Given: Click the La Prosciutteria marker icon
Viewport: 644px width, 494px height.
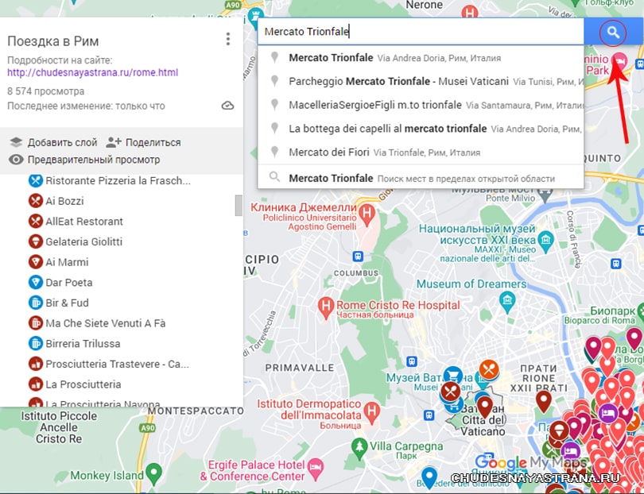Looking at the screenshot, I should point(36,384).
